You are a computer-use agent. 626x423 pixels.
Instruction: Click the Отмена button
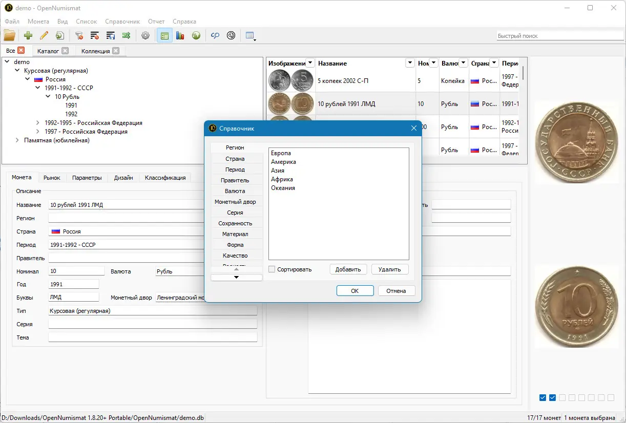pos(397,291)
